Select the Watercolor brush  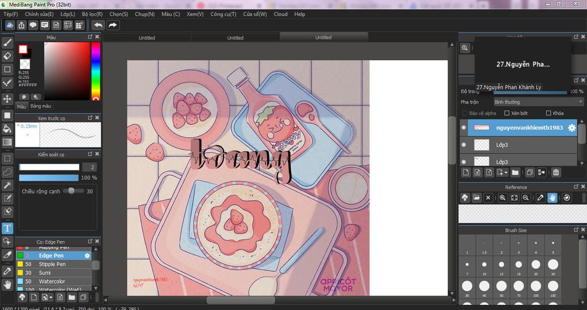coord(53,281)
